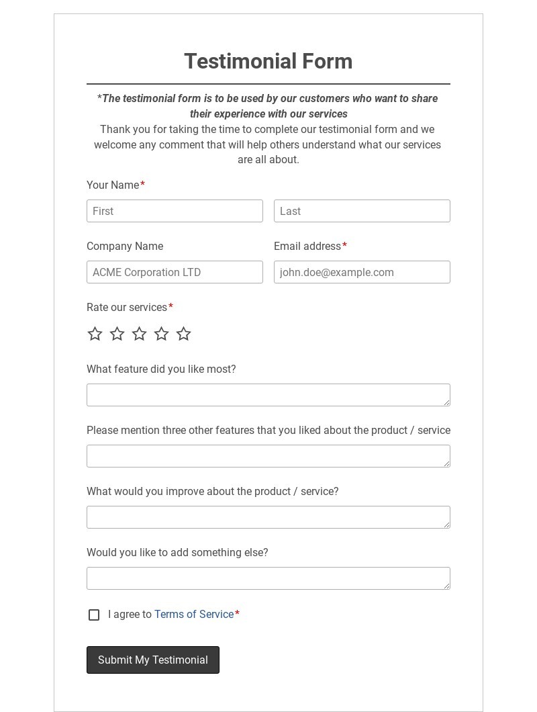537x712 pixels.
Task: Click into the Last name field
Action: (362, 211)
